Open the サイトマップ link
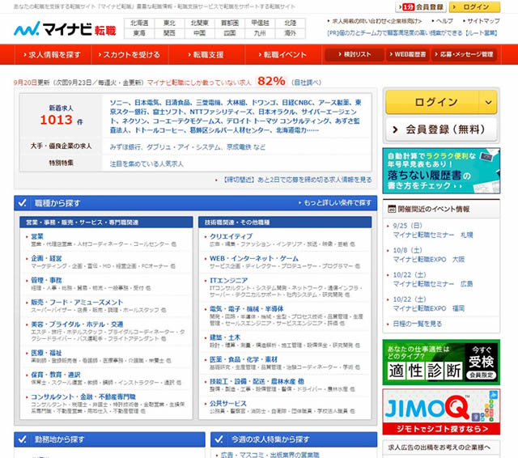 [483, 21]
